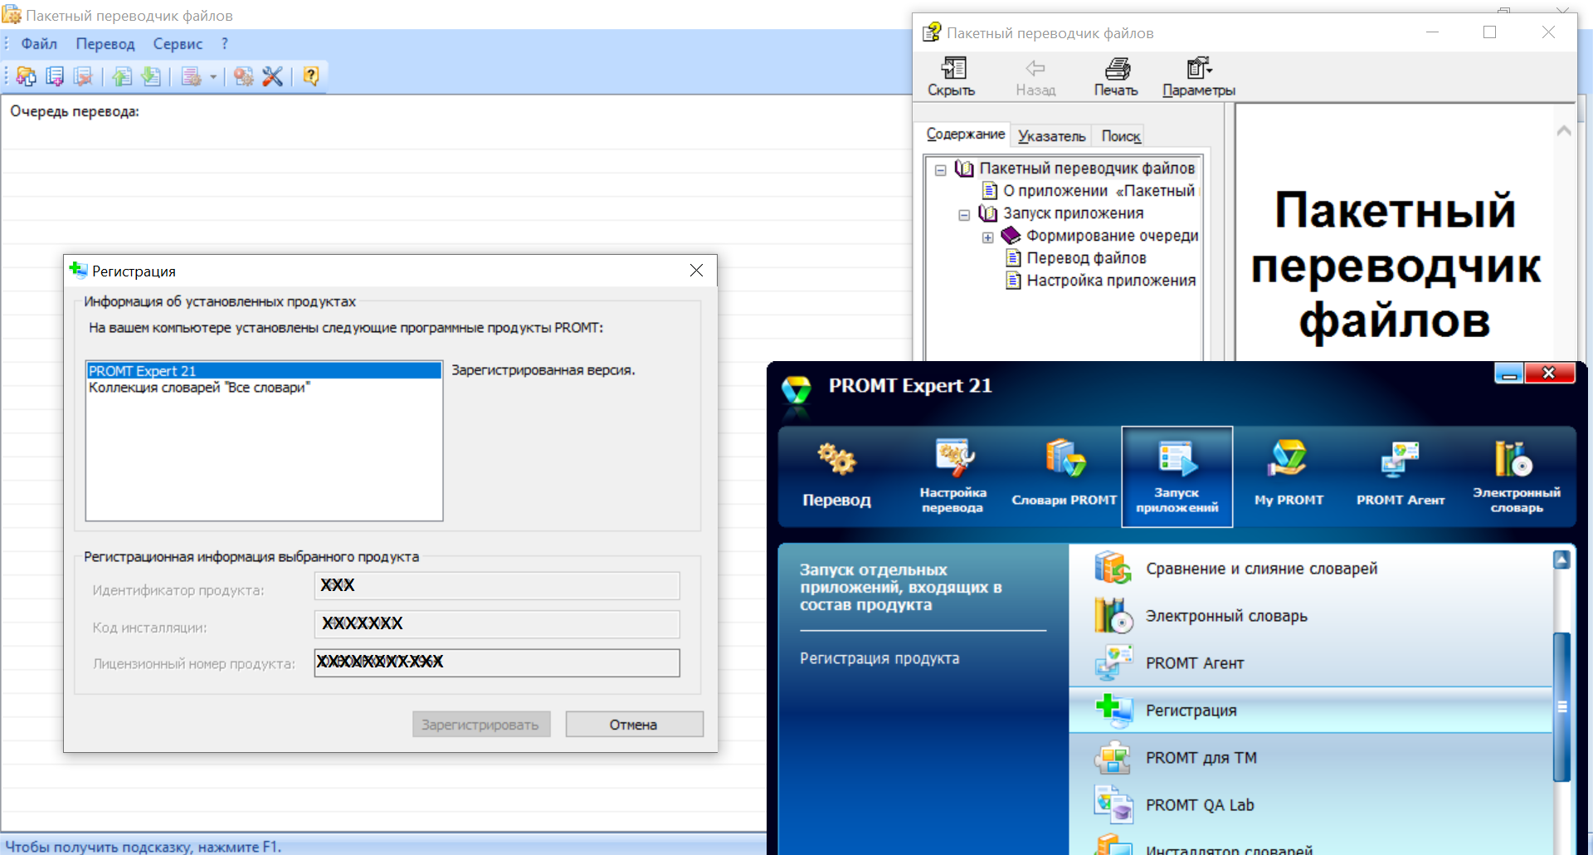Click the Идентификатор продукта field
This screenshot has width=1593, height=855.
click(x=497, y=585)
